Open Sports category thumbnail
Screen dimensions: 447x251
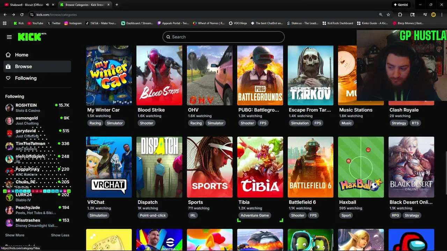tap(210, 167)
